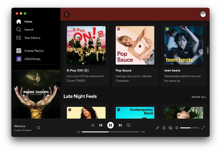Open the user profile avatar
This screenshot has height=152, width=221.
[x=203, y=14]
